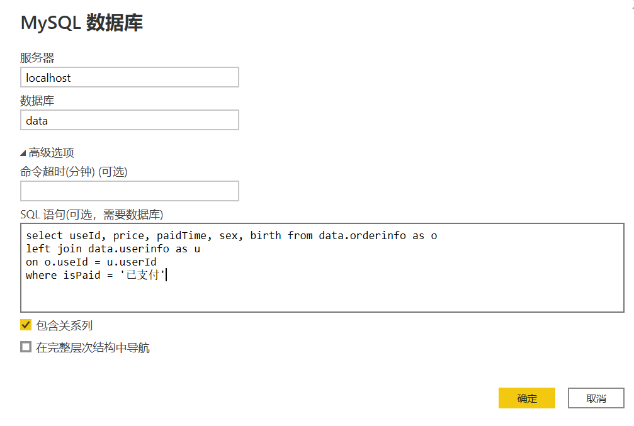Click the 包含关系列 label text

[64, 325]
